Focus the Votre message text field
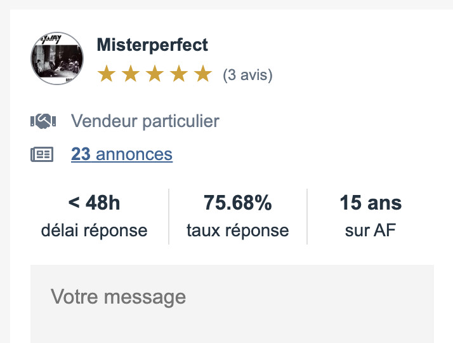453x343 pixels. (232, 304)
